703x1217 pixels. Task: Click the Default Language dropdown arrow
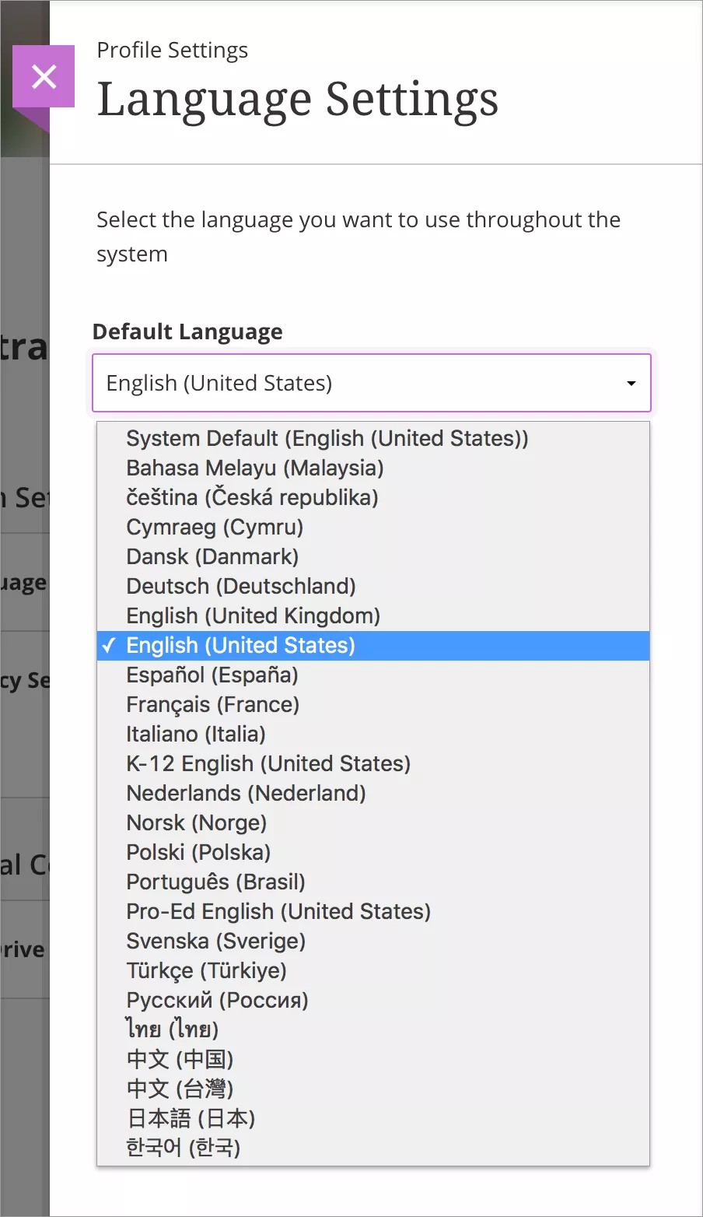(631, 383)
